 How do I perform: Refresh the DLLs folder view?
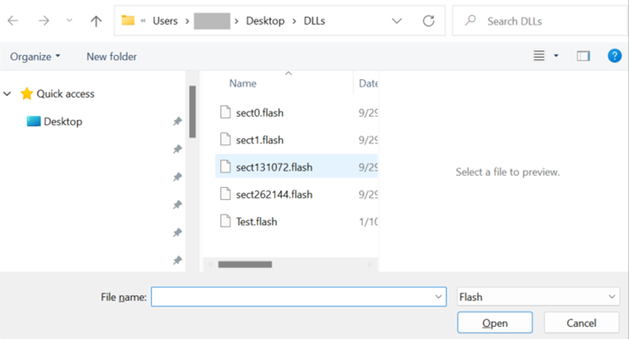[x=428, y=21]
